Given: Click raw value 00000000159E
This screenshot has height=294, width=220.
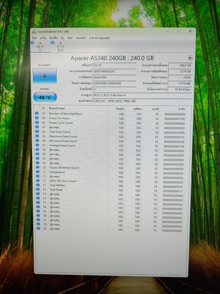Looking at the screenshot, I should (175, 119).
